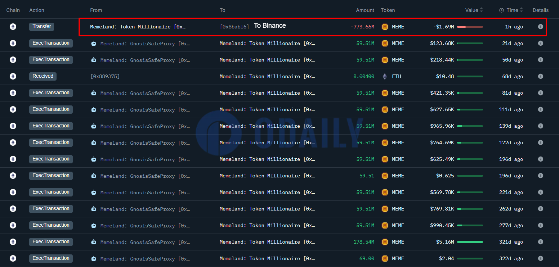Click the robot contract icon in 21d row
The width and height of the screenshot is (559, 267).
(94, 43)
